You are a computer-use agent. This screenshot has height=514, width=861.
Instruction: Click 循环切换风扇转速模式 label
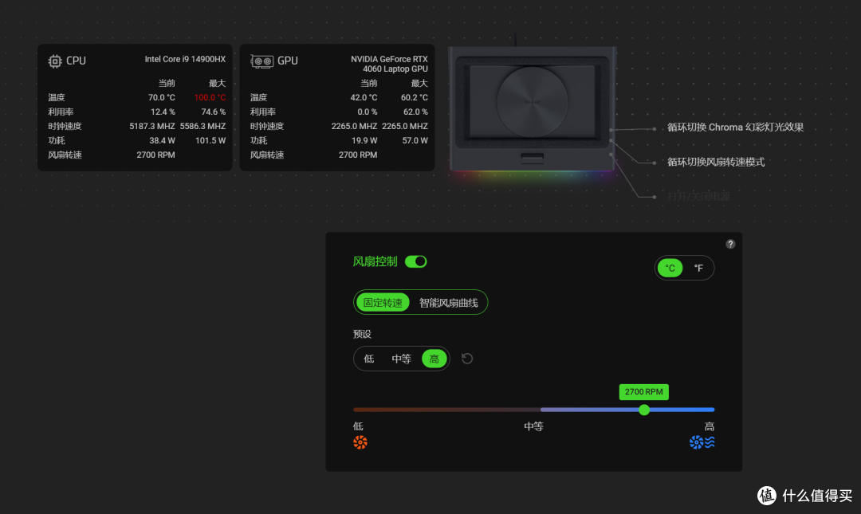[715, 162]
